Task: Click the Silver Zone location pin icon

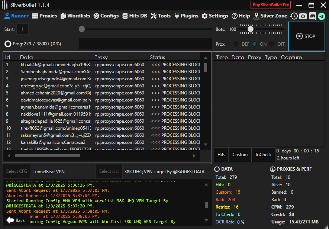Action: pyautogui.click(x=256, y=16)
